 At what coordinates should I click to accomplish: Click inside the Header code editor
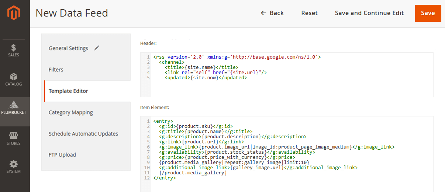point(287,75)
